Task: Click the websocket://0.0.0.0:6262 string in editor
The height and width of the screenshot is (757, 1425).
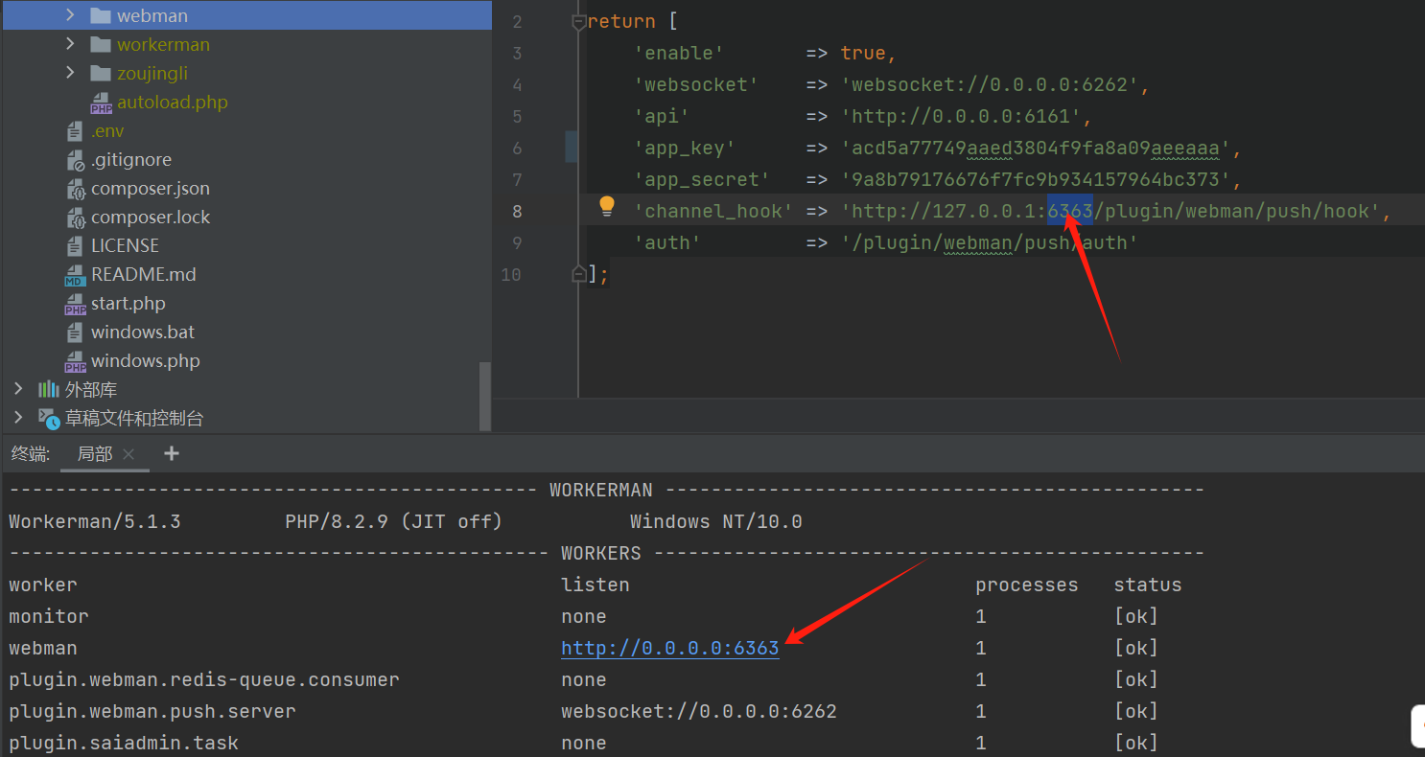Action: click(990, 84)
